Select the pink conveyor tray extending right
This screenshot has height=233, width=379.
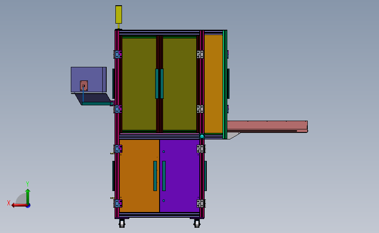[x=268, y=127]
